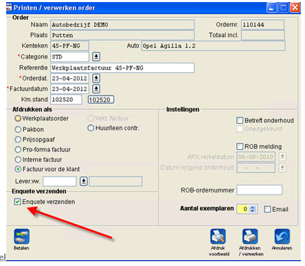Click the Orderdat. date field
Image resolution: width=305 pixels, height=266 pixels.
pyautogui.click(x=69, y=78)
